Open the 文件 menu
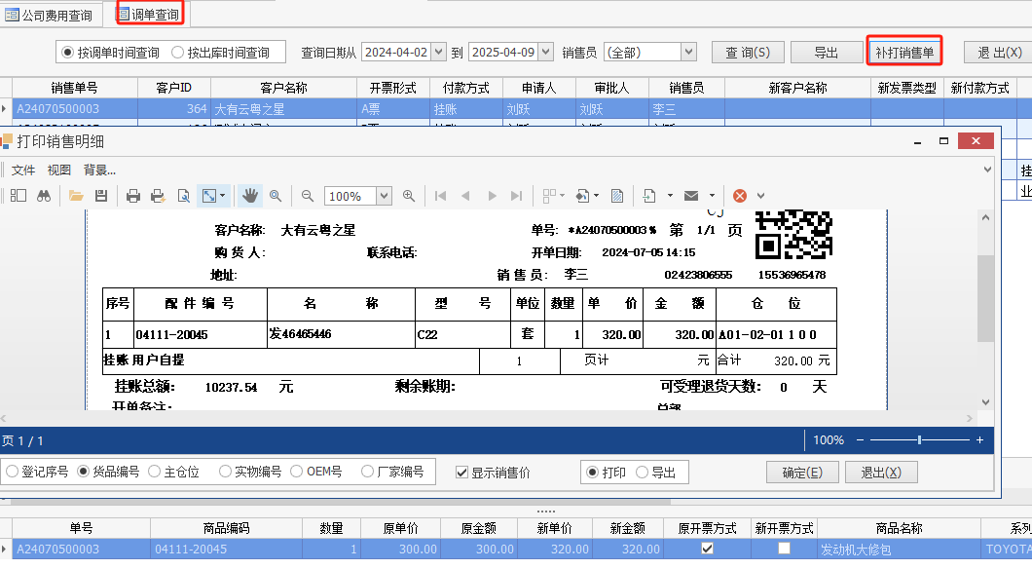Image resolution: width=1032 pixels, height=569 pixels. pyautogui.click(x=23, y=170)
